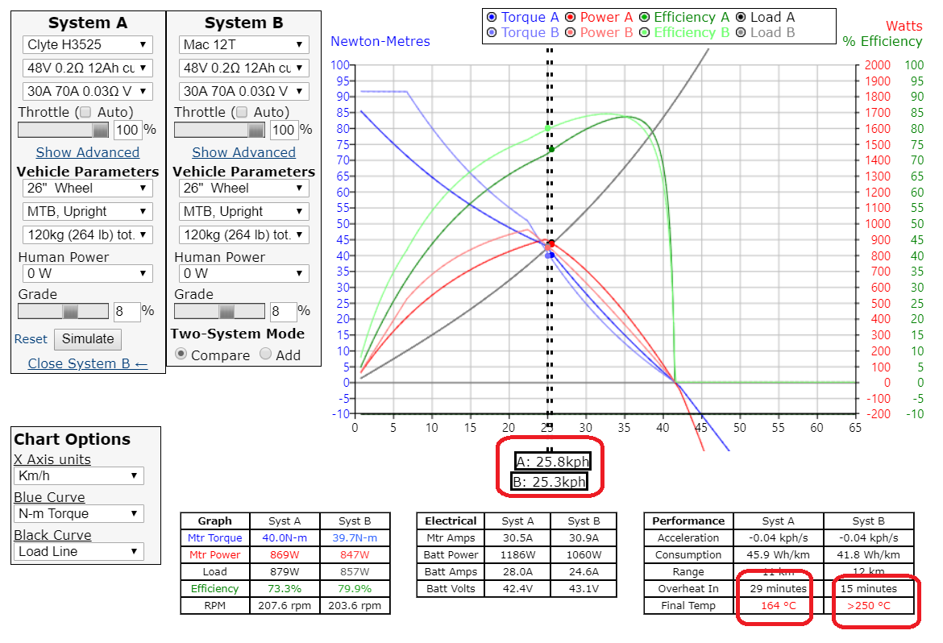943x643 pixels.
Task: Toggle the Efficiency A legend marker
Action: [644, 17]
